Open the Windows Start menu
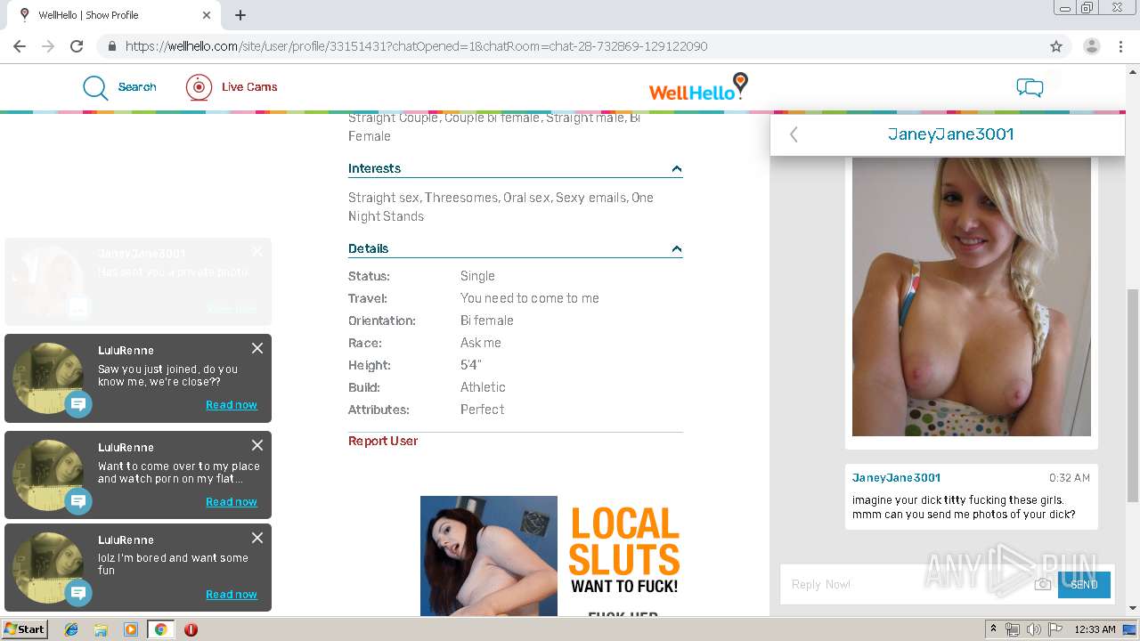1140x641 pixels. click(x=25, y=629)
